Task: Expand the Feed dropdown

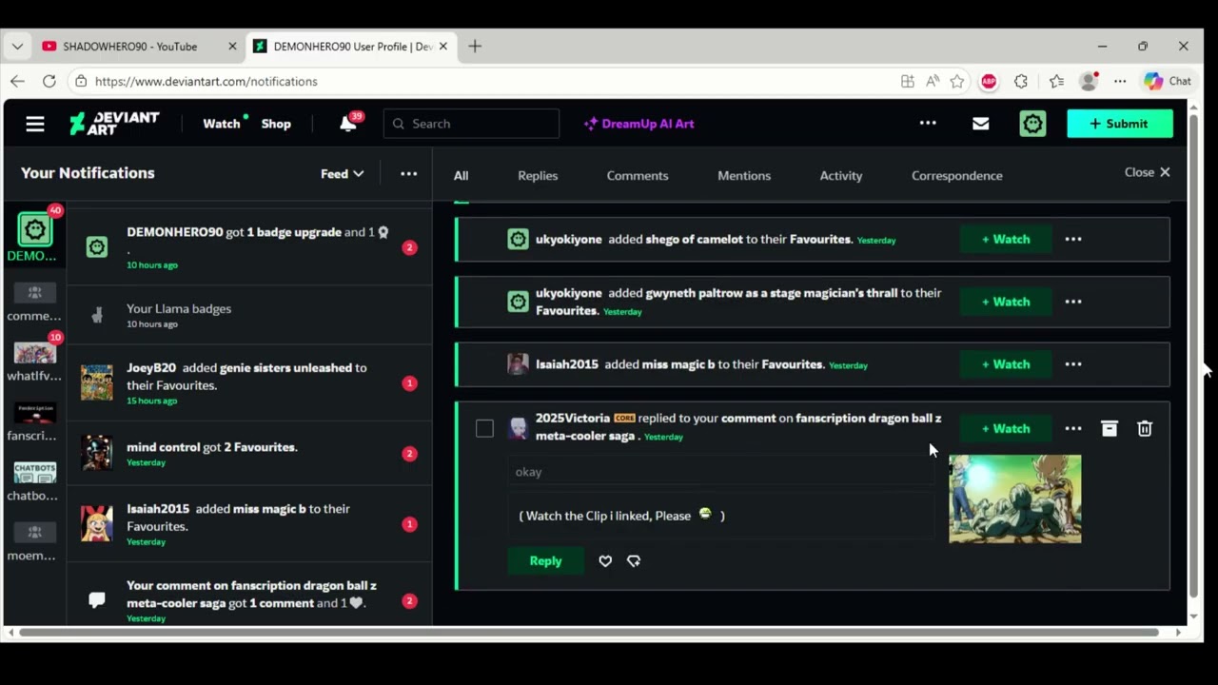Action: coord(342,174)
